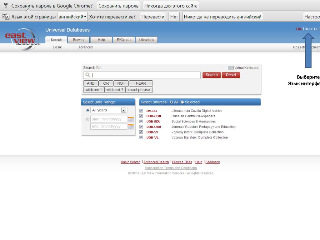Click the Chrome translate icon

click(x=6, y=17)
